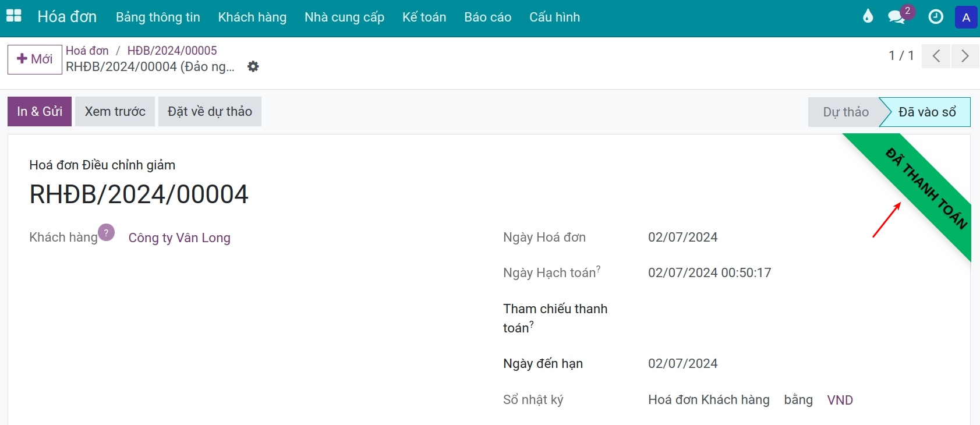
Task: Create a new record with Mới button
Action: point(35,59)
